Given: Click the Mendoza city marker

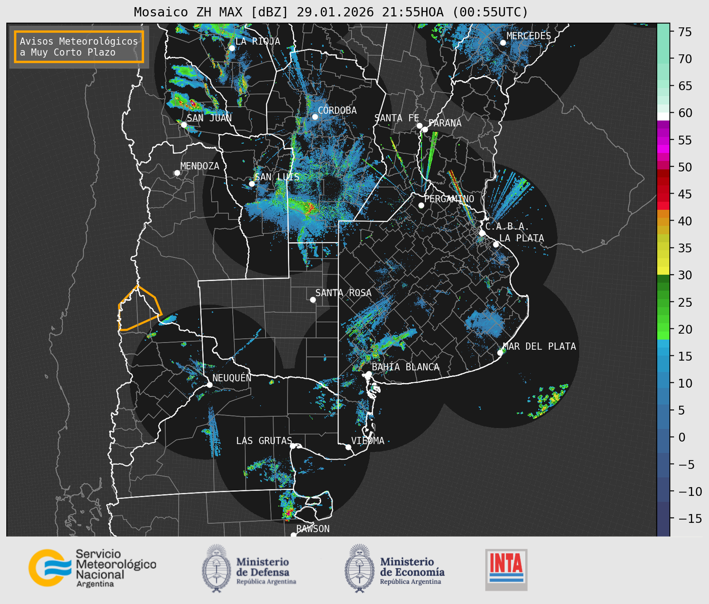Looking at the screenshot, I should tap(177, 173).
